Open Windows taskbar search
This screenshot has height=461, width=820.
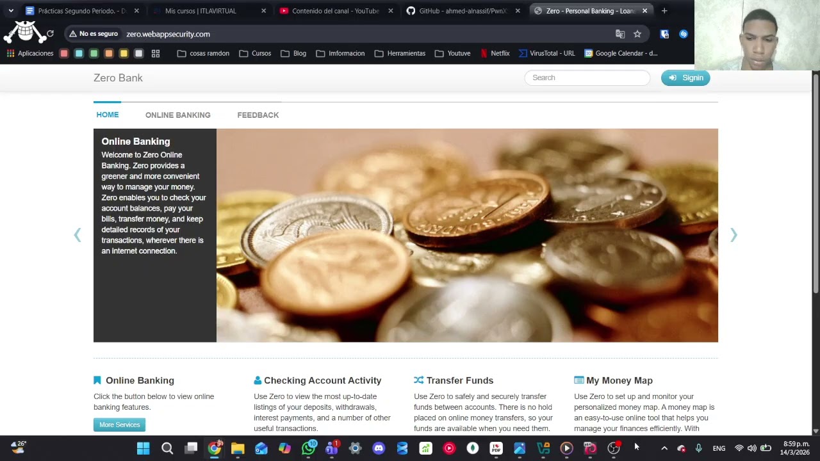coord(167,448)
